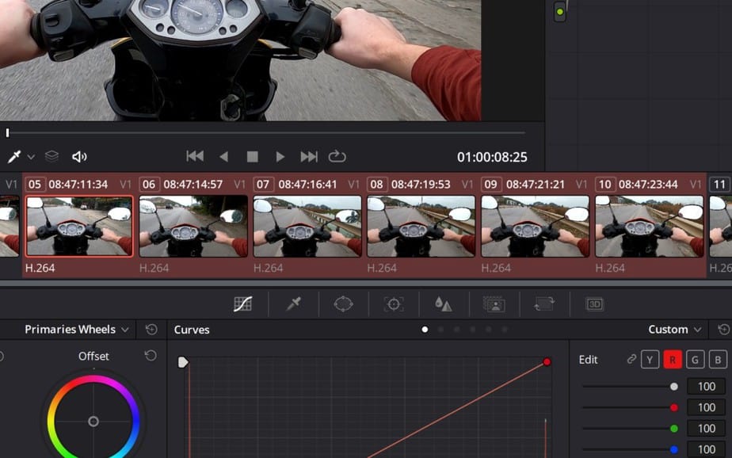Select the G green curve channel

coord(695,360)
